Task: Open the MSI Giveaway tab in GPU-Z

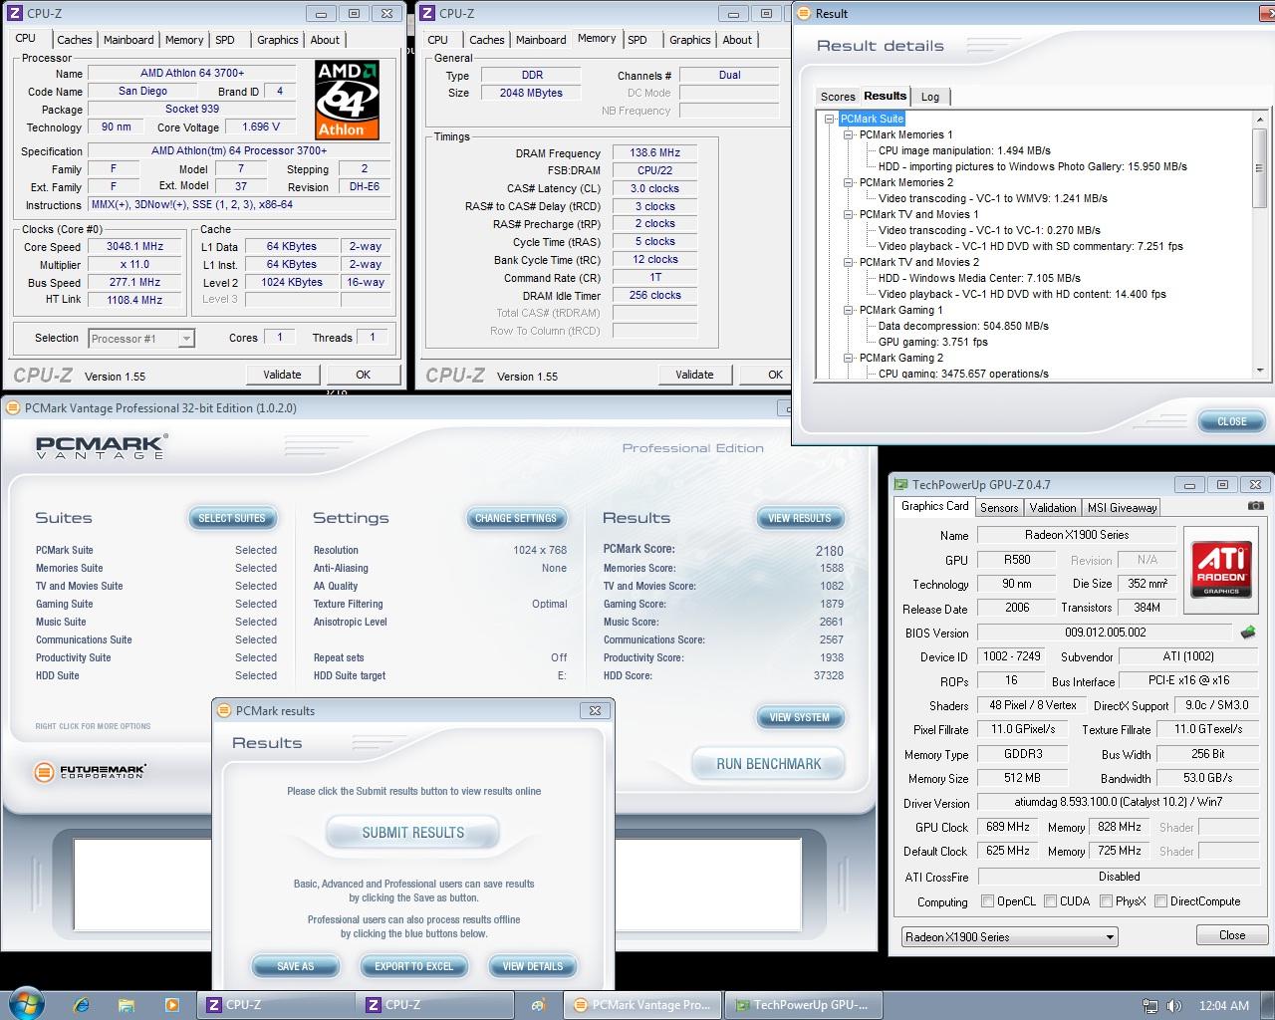Action: coord(1122,508)
